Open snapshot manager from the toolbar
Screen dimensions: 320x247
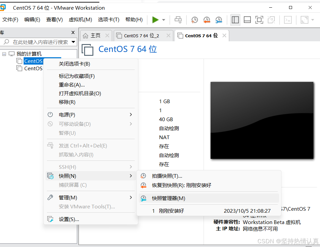click(219, 20)
